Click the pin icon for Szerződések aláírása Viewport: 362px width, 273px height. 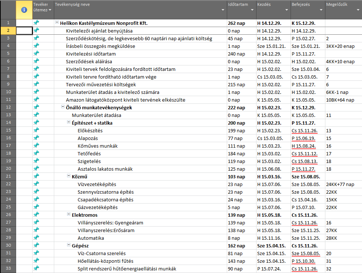(36, 61)
